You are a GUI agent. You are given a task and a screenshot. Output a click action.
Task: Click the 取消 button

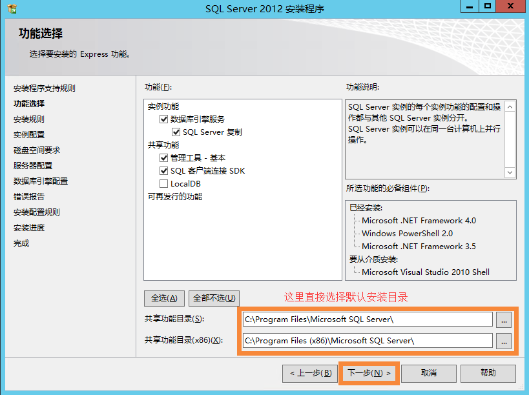click(x=429, y=374)
